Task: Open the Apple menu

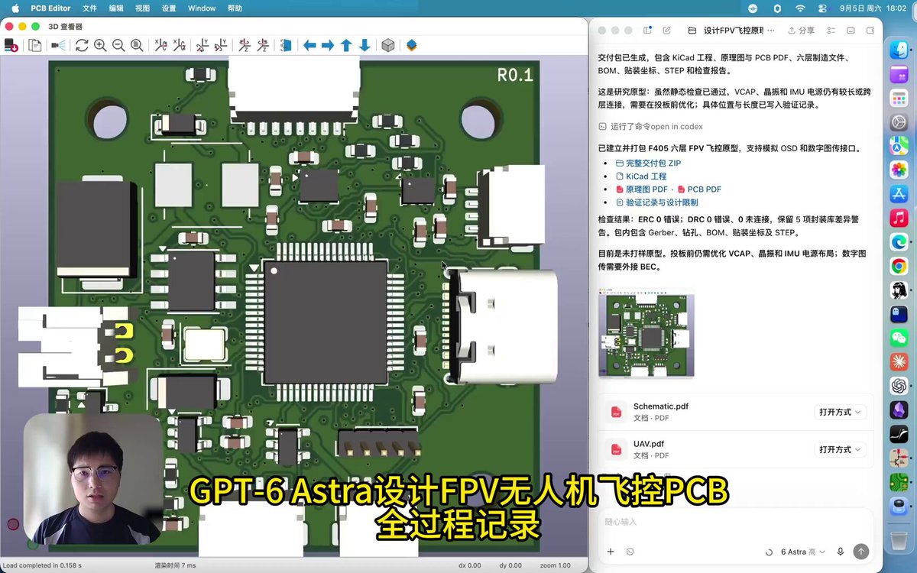Action: [15, 8]
